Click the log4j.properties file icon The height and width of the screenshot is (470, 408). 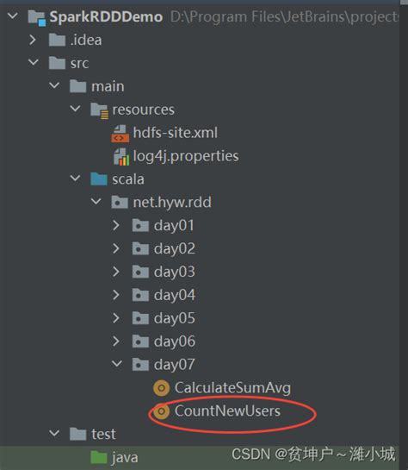(x=121, y=156)
